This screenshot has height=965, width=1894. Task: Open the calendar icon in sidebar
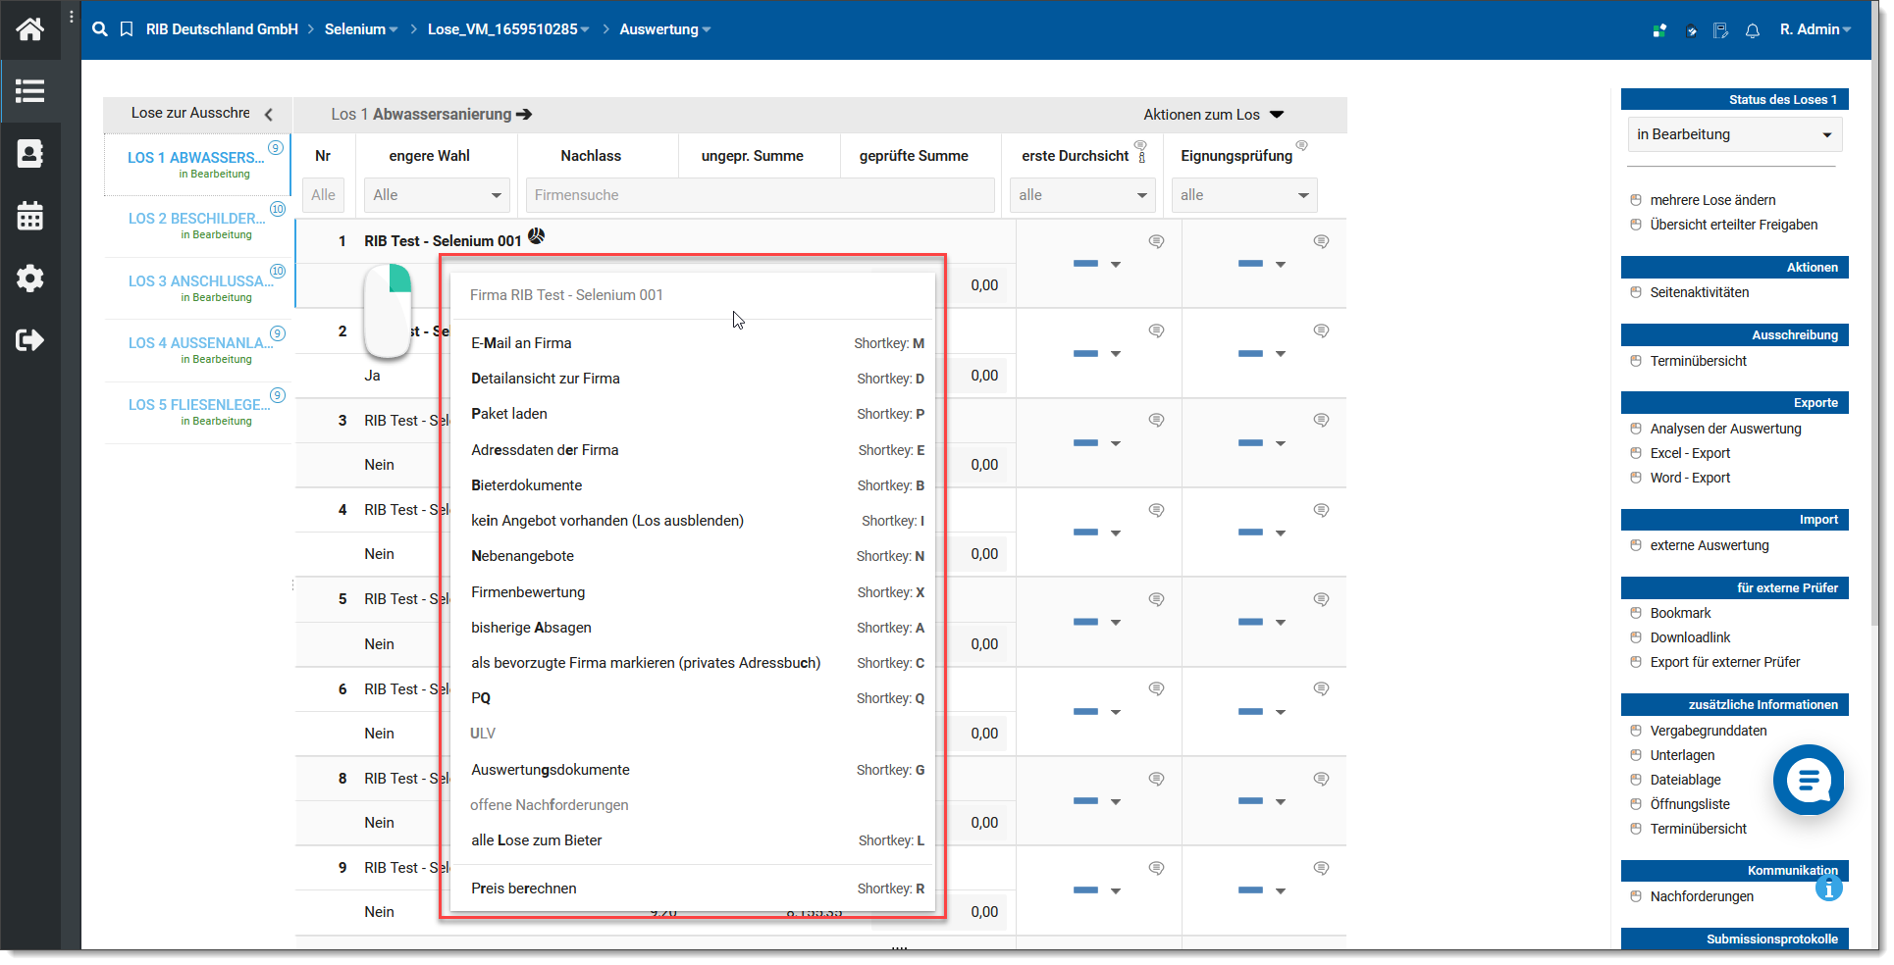(x=29, y=216)
